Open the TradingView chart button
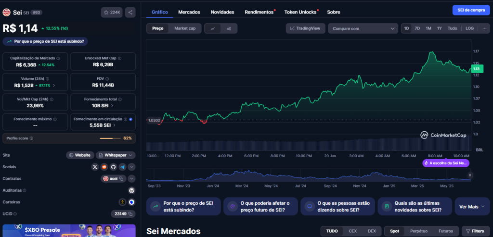This screenshot has height=237, width=493. tap(305, 28)
